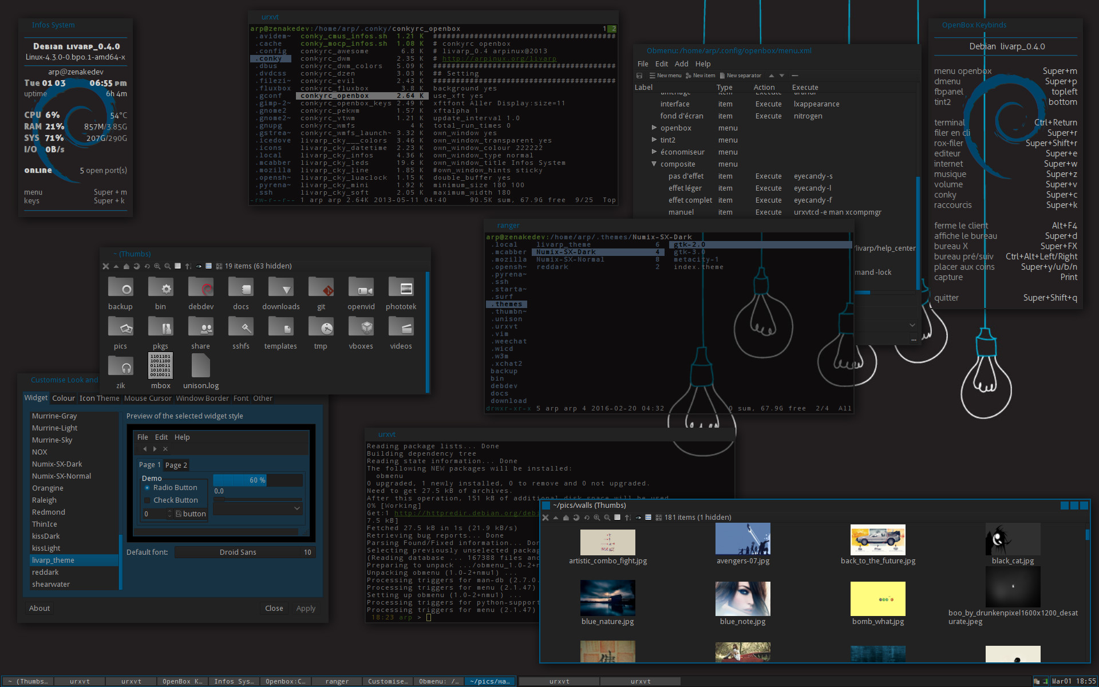
Task: Click the save icon in Obmenu toolbar
Action: (639, 76)
